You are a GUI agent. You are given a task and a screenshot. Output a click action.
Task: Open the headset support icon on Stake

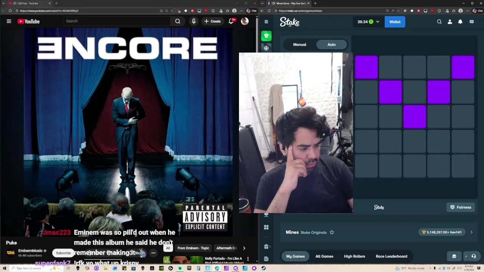[x=473, y=256]
